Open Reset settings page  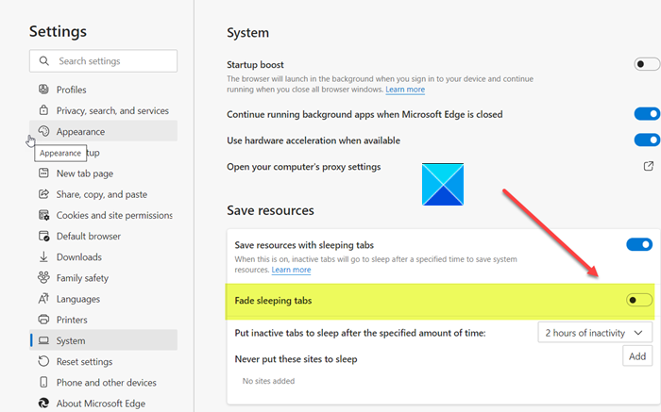coord(103,361)
